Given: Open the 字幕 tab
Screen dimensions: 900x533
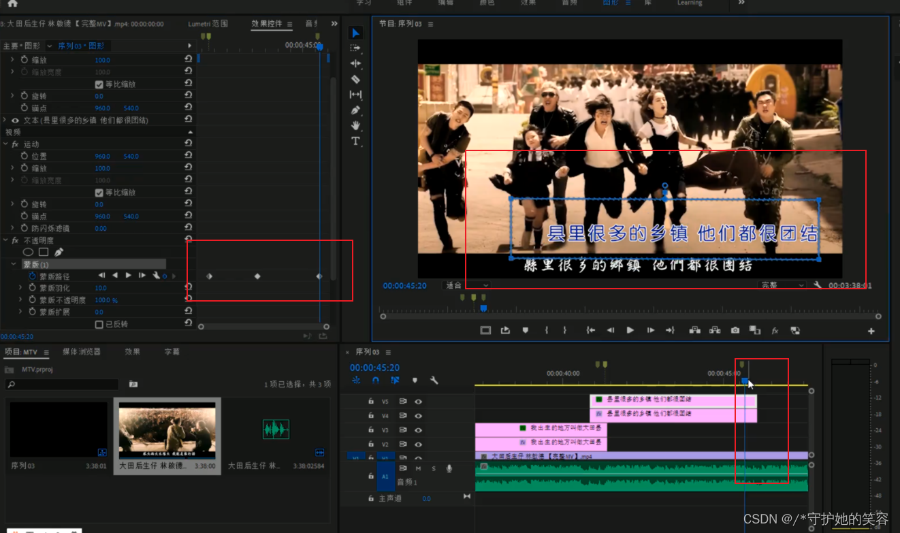Looking at the screenshot, I should pos(172,352).
